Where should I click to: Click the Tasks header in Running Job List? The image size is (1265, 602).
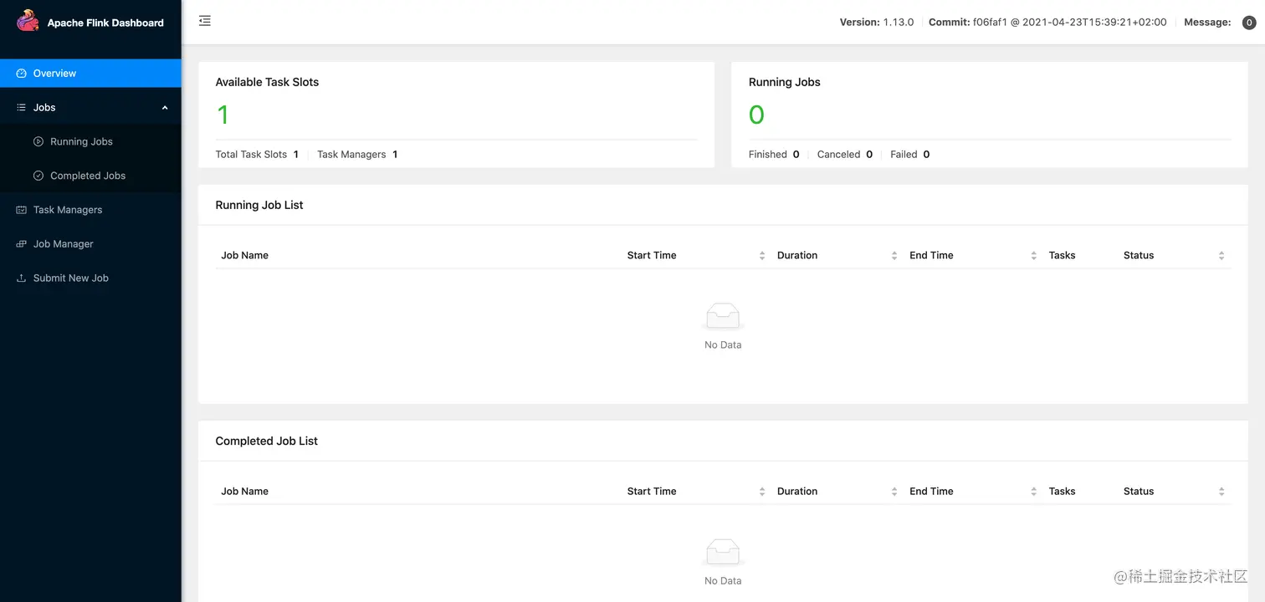pyautogui.click(x=1062, y=256)
